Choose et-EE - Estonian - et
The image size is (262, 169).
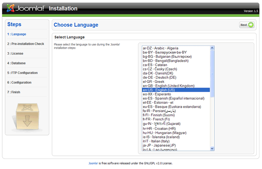click(176, 103)
